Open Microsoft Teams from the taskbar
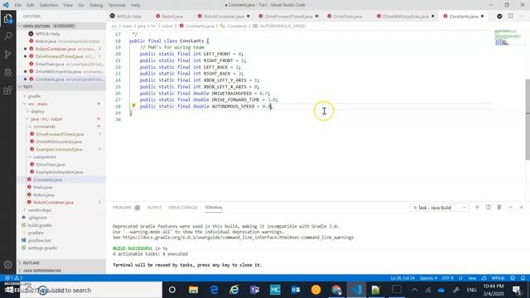The height and width of the screenshot is (298, 530). tap(254, 290)
